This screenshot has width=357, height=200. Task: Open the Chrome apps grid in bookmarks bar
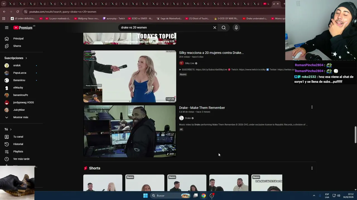[4, 19]
